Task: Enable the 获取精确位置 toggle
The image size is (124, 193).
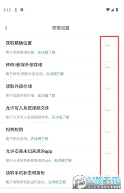Action: 110,43
